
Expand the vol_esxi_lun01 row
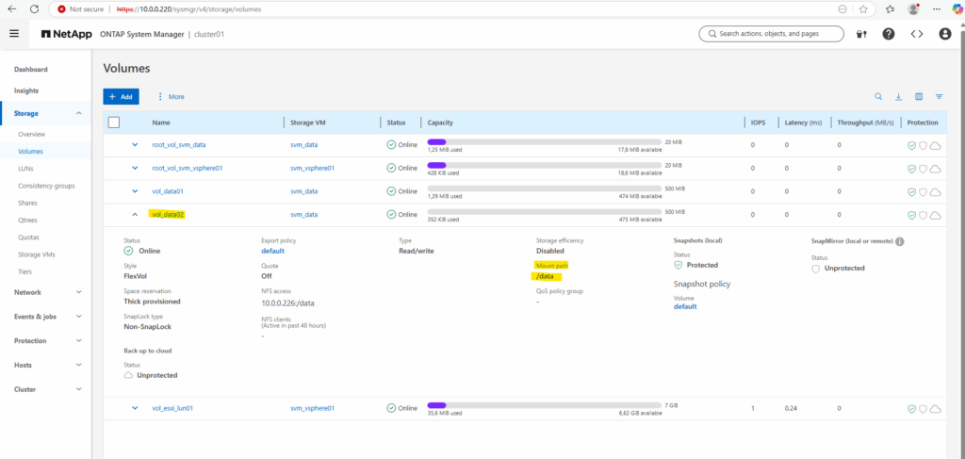135,407
